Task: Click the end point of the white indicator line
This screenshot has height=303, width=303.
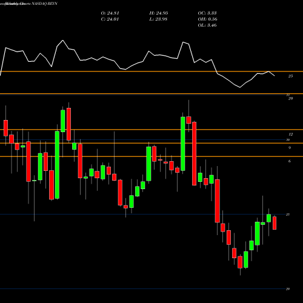Action: pos(275,76)
